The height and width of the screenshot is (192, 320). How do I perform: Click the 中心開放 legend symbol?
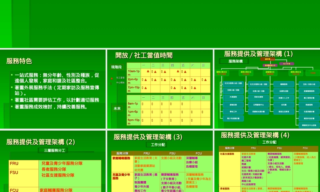pyautogui.click(x=111, y=84)
